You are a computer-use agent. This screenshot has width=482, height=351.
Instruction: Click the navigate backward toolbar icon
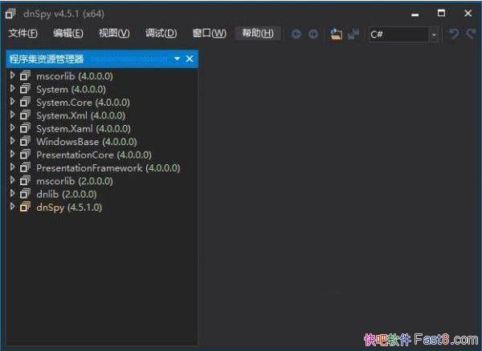pos(296,34)
